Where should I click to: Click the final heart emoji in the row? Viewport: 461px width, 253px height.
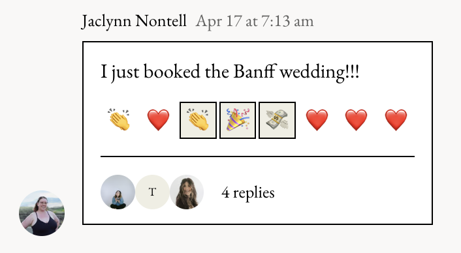click(x=396, y=120)
